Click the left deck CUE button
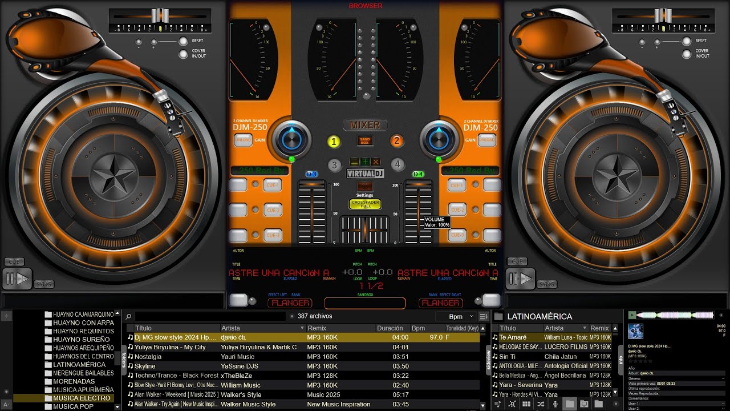Screen dimensions: 730x411 pos(14,262)
